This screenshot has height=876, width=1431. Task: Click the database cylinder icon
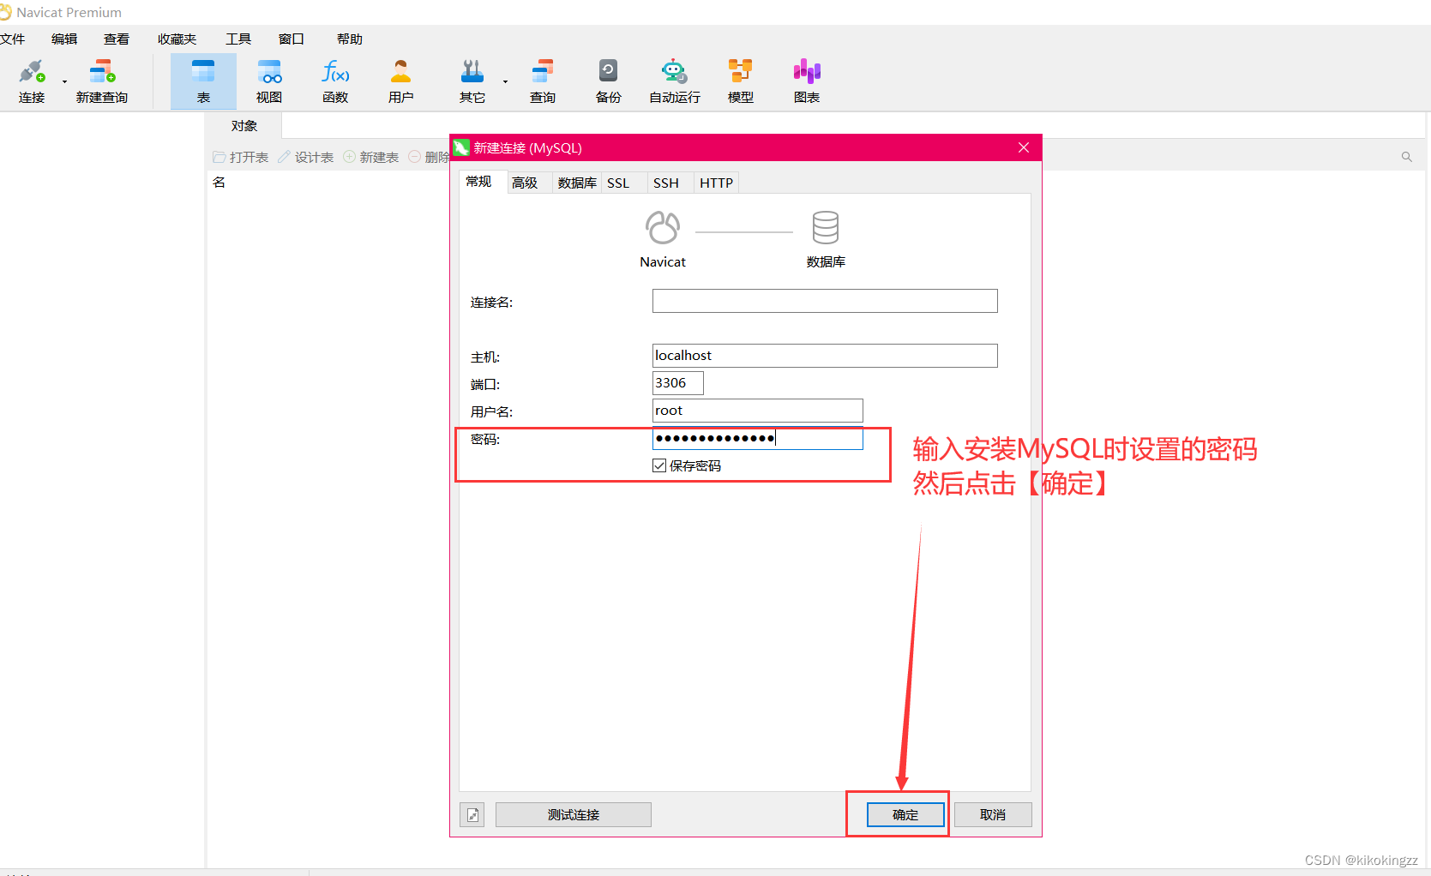[x=826, y=228]
